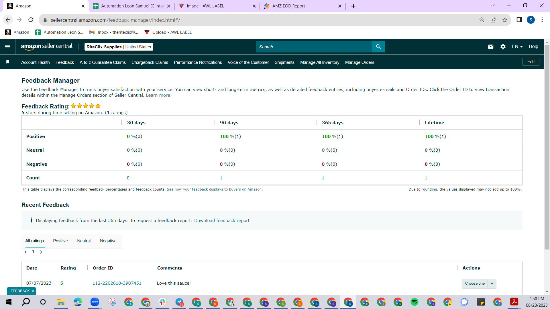Click the share page icon in address bar
Viewport: 550px width, 309px height.
coord(493,20)
